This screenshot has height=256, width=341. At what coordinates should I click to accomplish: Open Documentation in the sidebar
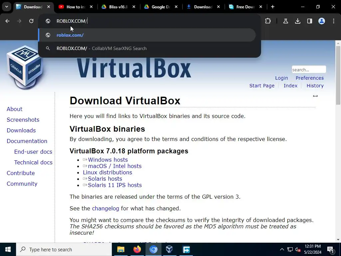tap(27, 141)
